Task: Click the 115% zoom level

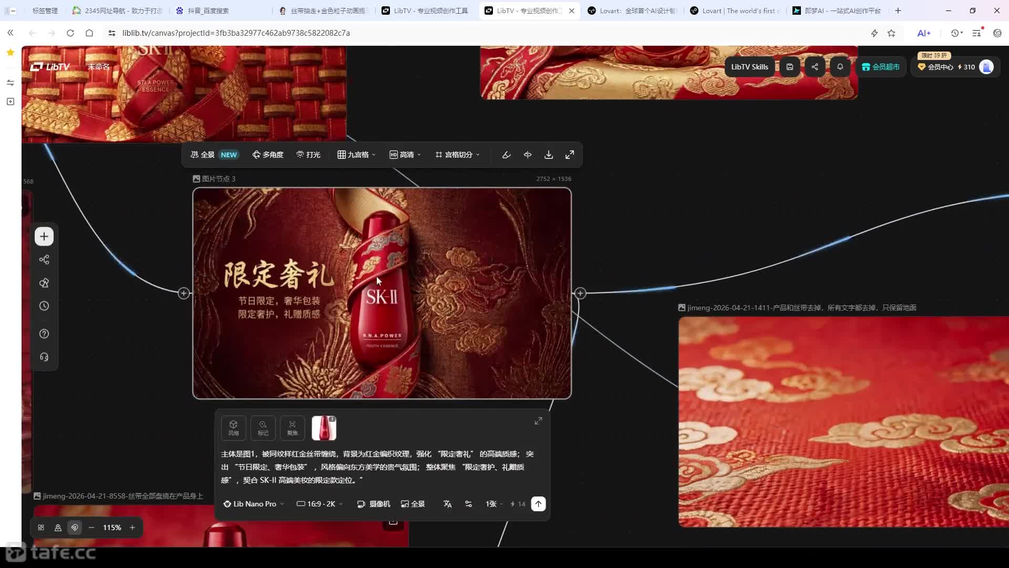Action: [x=112, y=528]
